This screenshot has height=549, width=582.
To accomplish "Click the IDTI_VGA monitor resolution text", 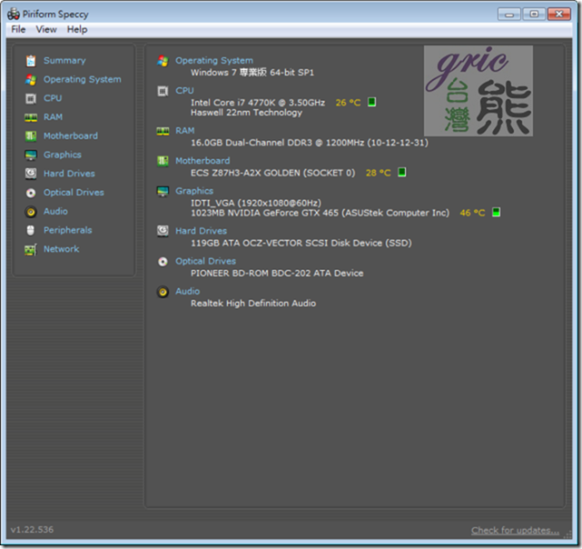I will click(x=256, y=203).
